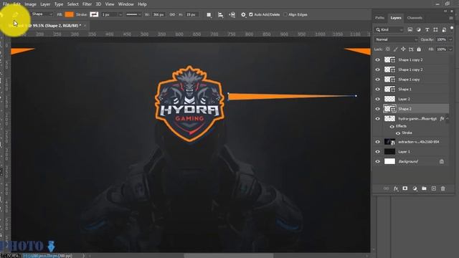Hide the extraction smart object layer

[x=378, y=142]
